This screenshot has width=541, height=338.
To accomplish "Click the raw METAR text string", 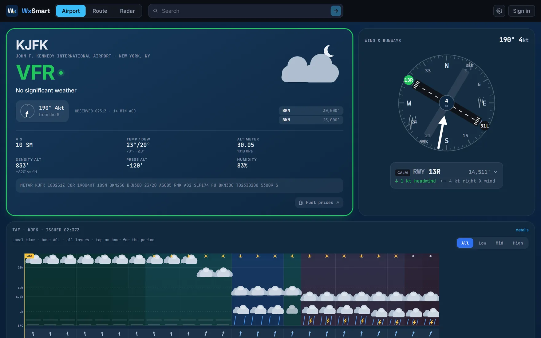I will click(149, 185).
